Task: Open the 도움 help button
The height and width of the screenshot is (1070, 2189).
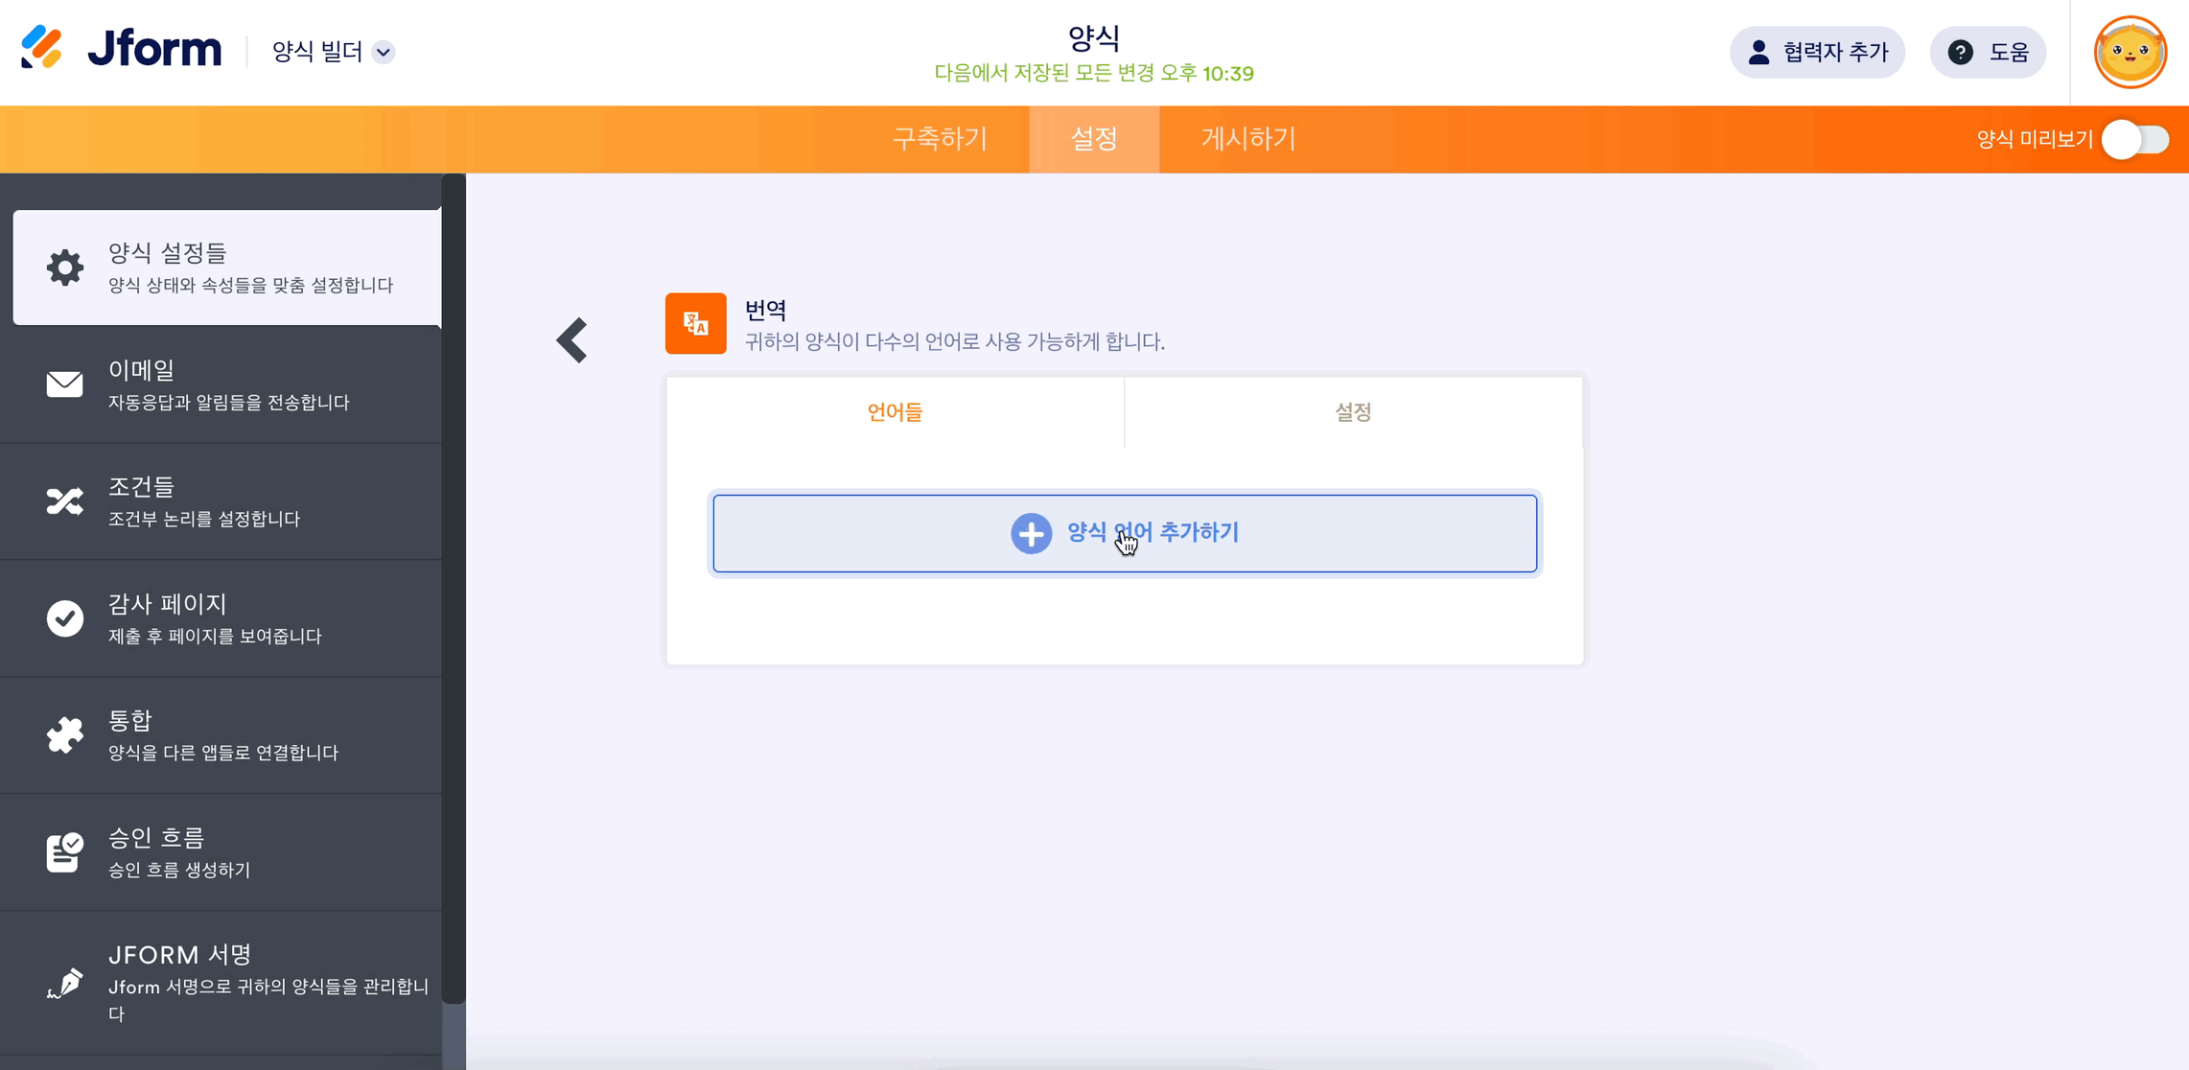Action: click(x=1989, y=52)
